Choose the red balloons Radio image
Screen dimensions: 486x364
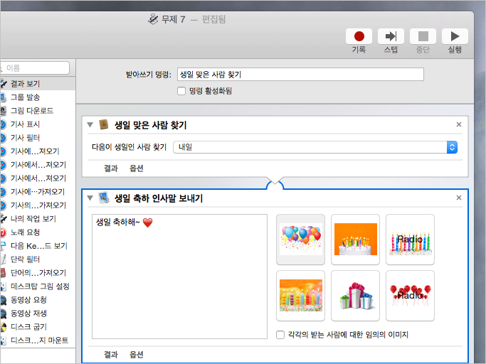[410, 296]
